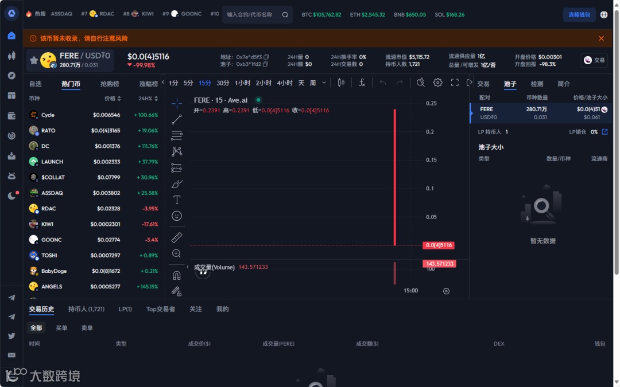Enter fullscreen chart mode

[455, 83]
